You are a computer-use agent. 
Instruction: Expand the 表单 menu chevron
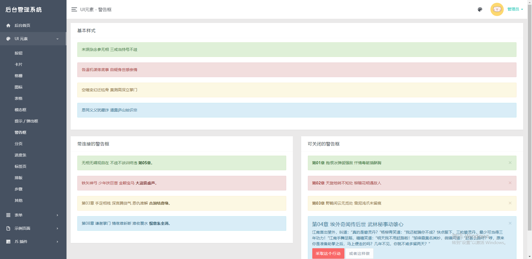tap(57, 215)
